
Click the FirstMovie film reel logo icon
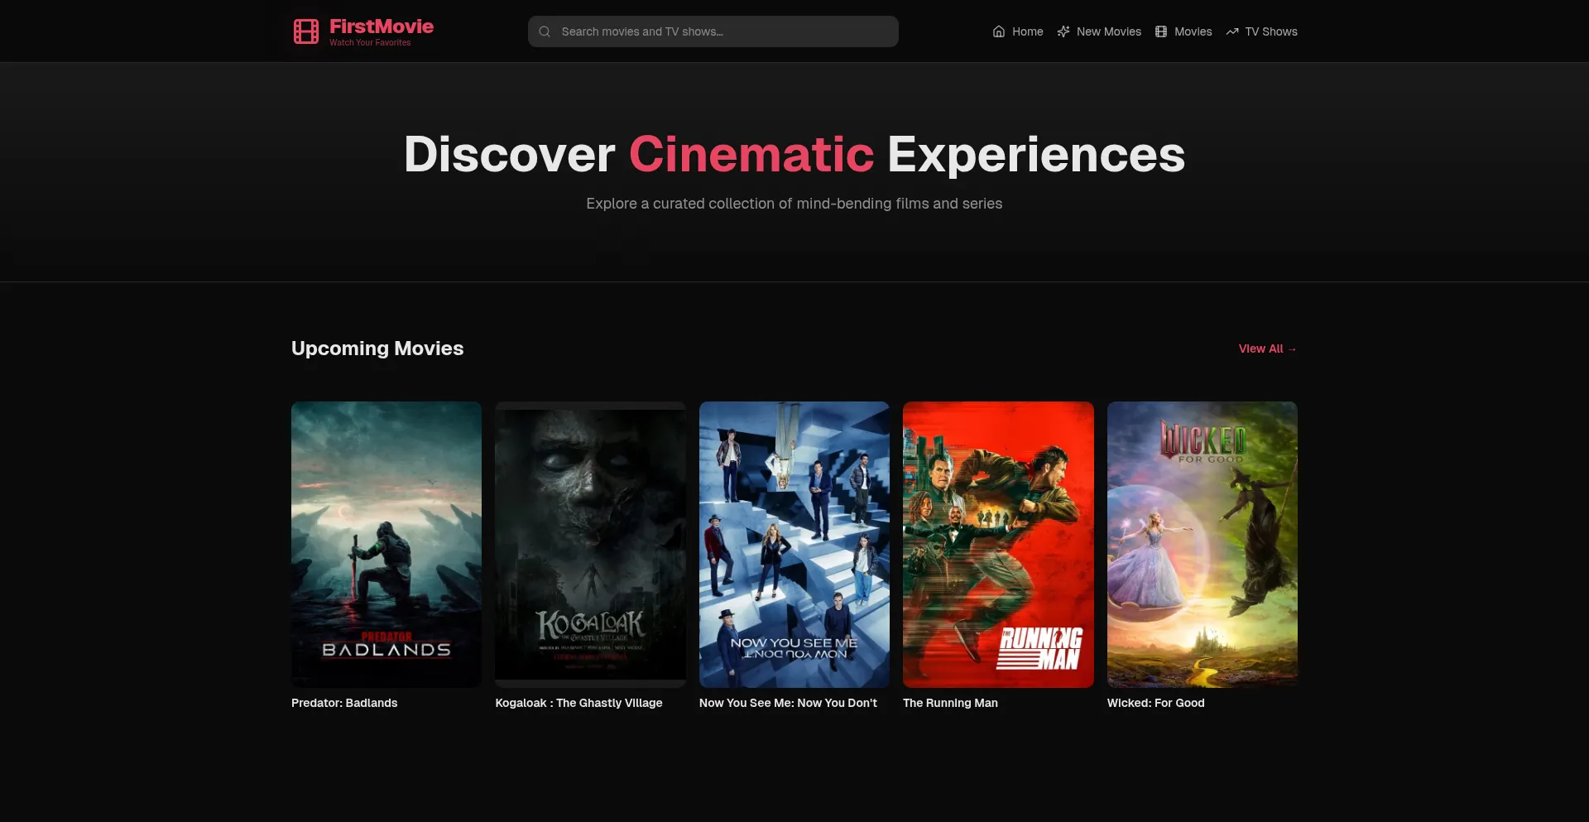tap(306, 31)
